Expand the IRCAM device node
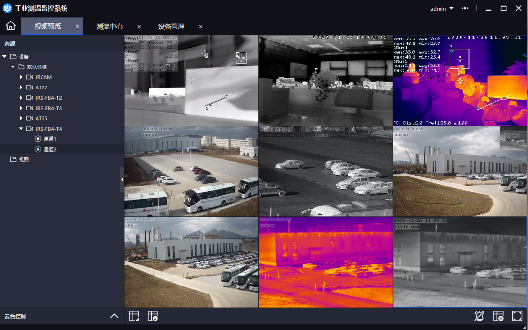 pos(21,77)
